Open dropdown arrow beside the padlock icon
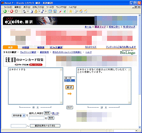142x133 pixels. pos(39,12)
